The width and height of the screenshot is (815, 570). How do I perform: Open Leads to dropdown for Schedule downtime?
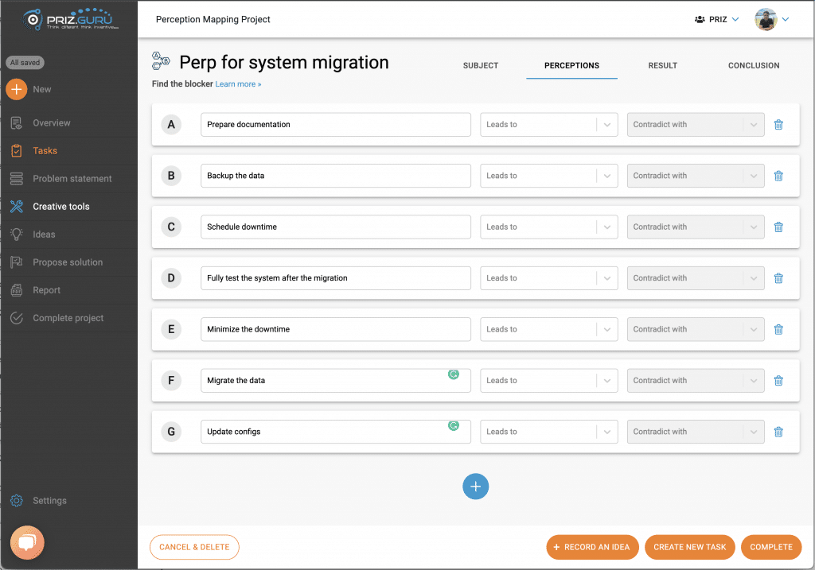click(x=606, y=227)
